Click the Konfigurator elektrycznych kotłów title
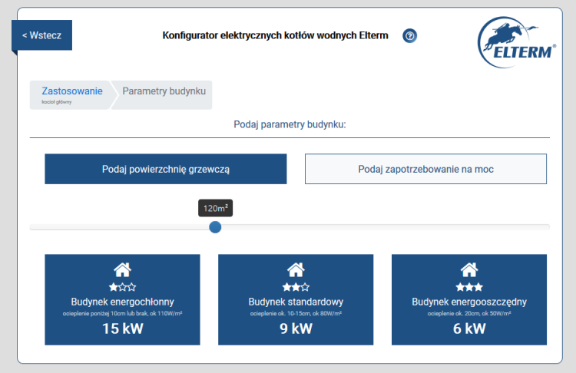 tap(275, 35)
